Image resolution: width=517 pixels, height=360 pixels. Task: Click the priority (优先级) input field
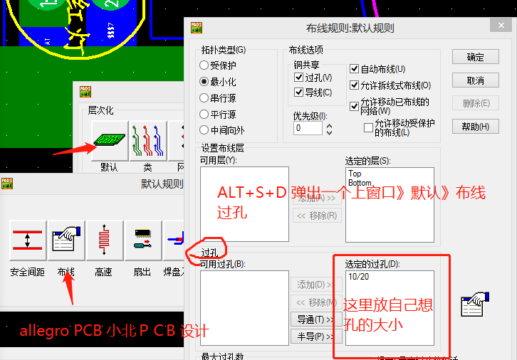(x=308, y=128)
